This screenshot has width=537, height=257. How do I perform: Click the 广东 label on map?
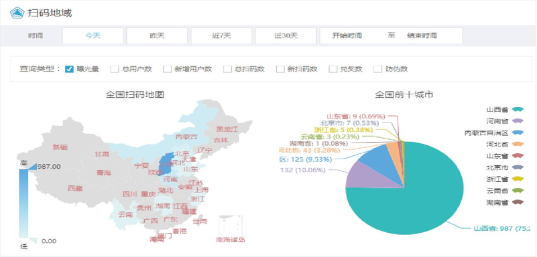pos(170,220)
